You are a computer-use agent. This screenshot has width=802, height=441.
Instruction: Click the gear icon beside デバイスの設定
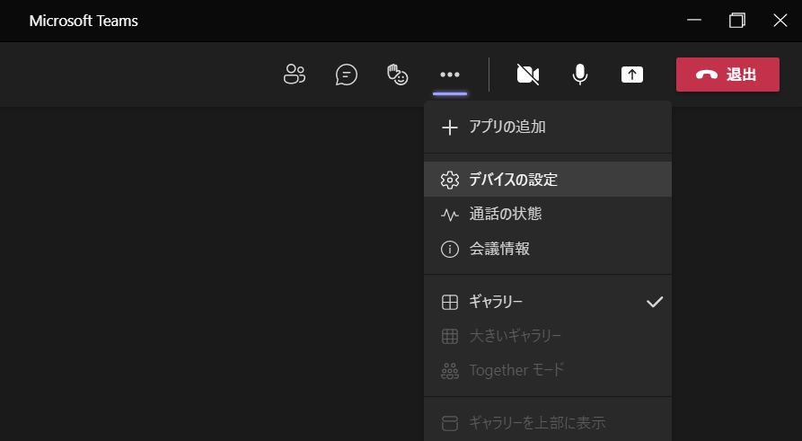(450, 181)
